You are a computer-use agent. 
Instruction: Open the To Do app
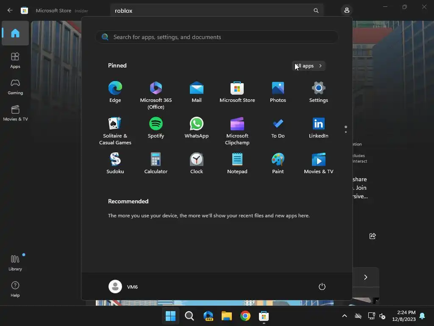278,128
